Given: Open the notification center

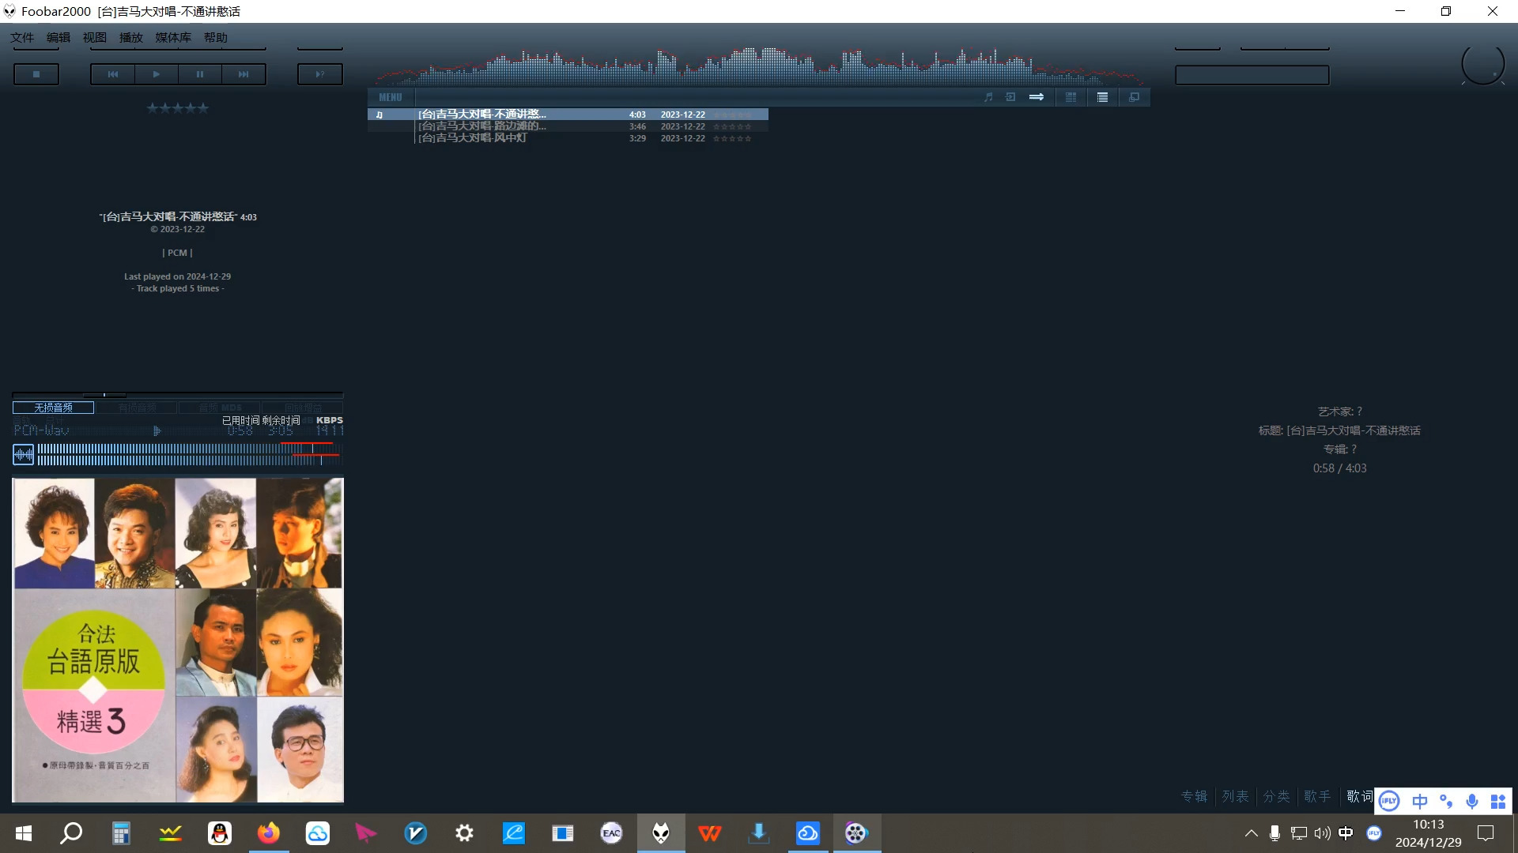Looking at the screenshot, I should [x=1486, y=833].
